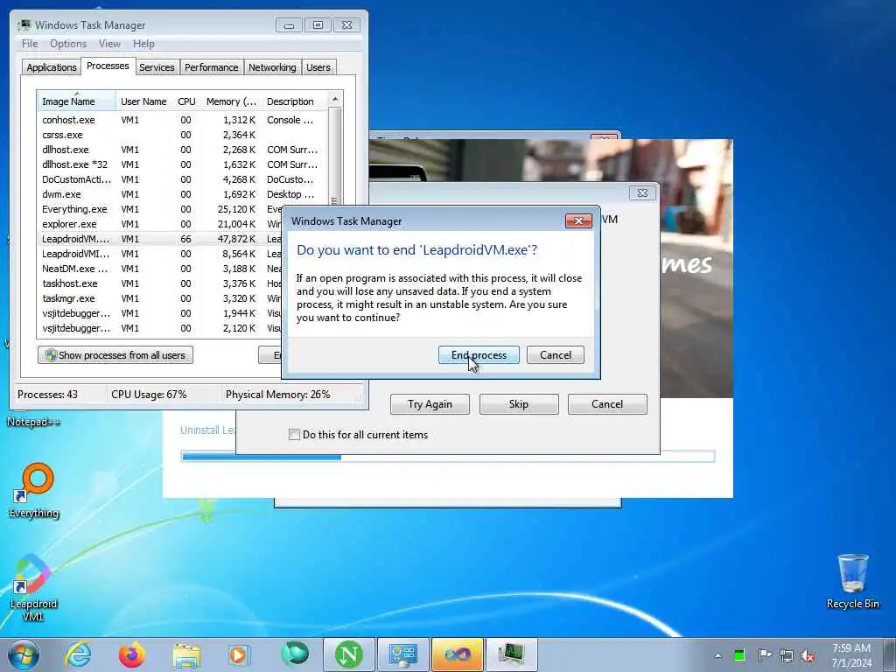Image resolution: width=896 pixels, height=672 pixels.
Task: Click the Neat Download Manager taskbar icon
Action: pyautogui.click(x=349, y=654)
